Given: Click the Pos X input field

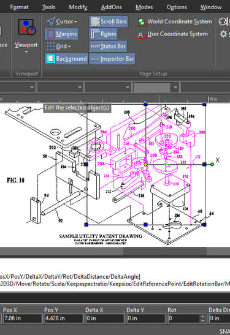Looking at the screenshot, I should [x=22, y=318].
